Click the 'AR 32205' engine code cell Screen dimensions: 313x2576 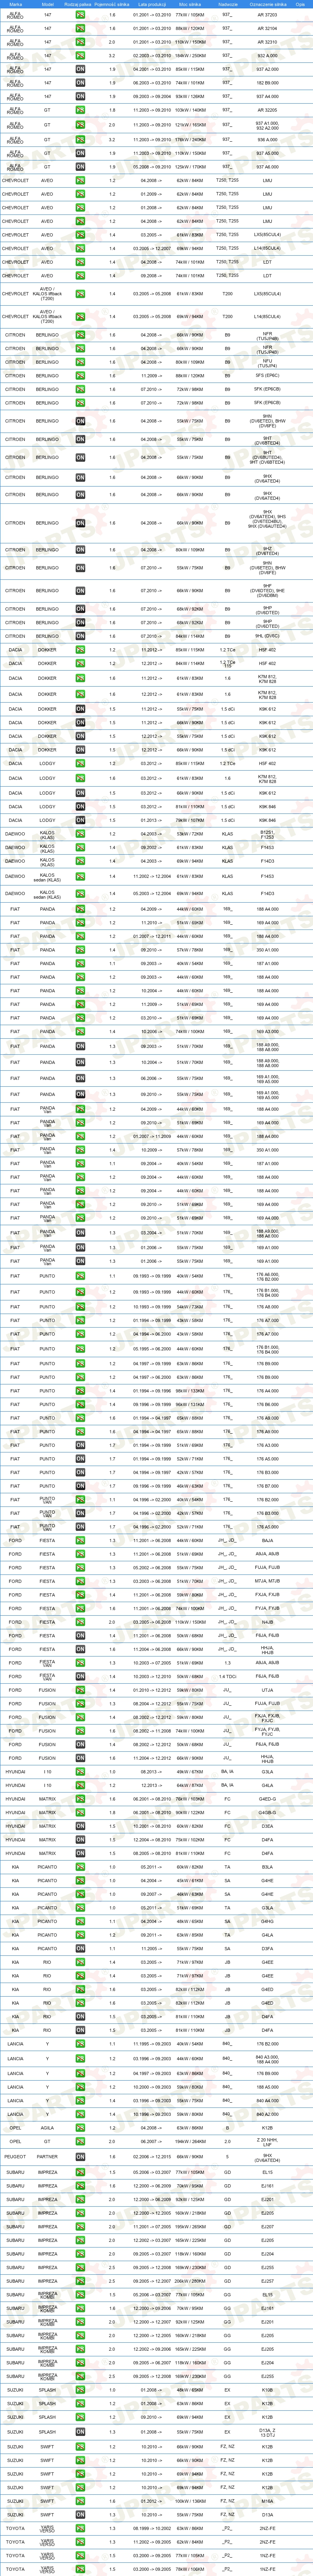tap(267, 111)
